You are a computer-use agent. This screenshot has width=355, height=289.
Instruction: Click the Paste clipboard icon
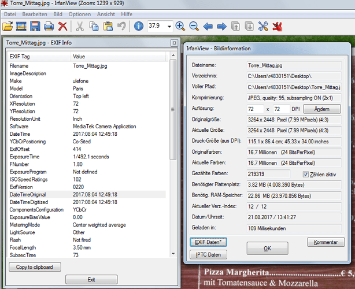click(x=108, y=27)
